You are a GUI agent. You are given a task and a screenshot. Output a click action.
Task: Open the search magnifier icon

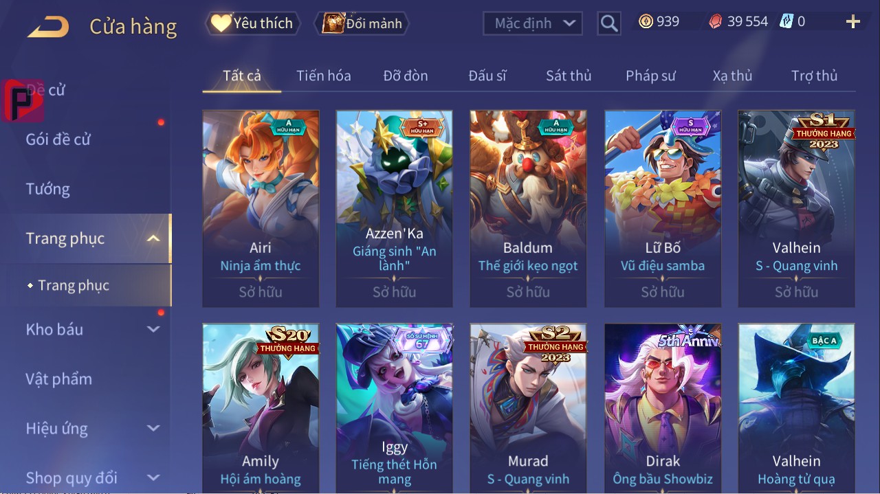point(608,23)
